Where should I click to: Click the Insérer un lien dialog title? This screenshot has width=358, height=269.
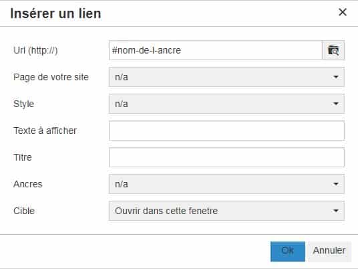(x=55, y=13)
